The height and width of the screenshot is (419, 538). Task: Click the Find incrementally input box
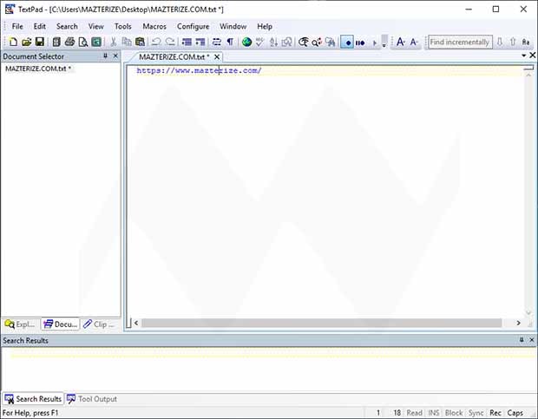460,42
